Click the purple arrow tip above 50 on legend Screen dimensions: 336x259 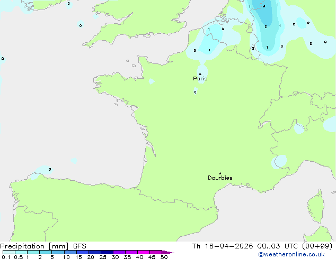(x=168, y=252)
